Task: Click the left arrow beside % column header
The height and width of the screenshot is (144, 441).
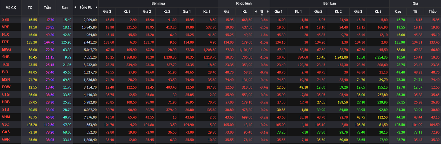Action: point(256,12)
